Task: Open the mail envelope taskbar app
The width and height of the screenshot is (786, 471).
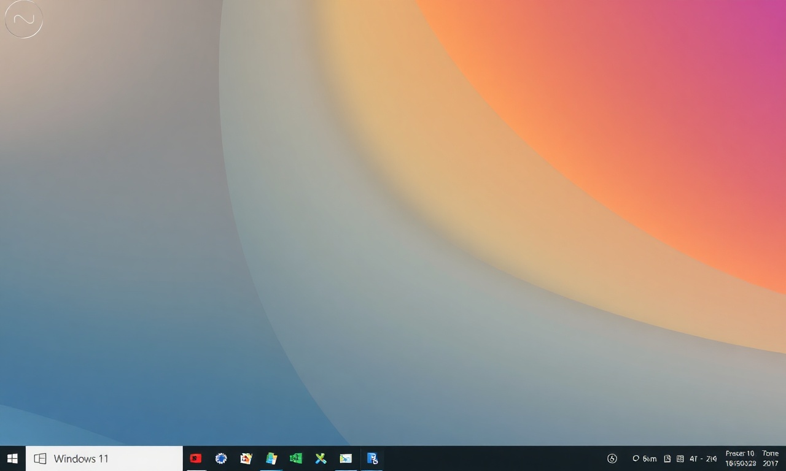Action: [346, 458]
